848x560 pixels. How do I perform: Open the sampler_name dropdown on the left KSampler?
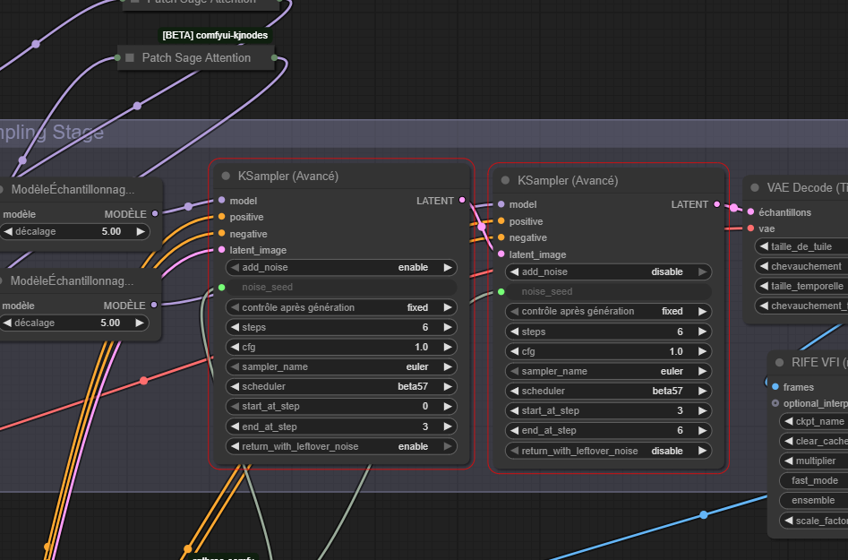point(341,366)
